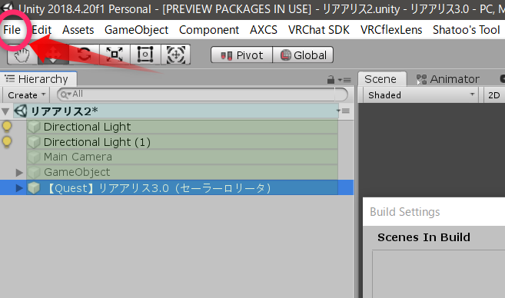The image size is (505, 298).
Task: Toggle Pivot/Center handle position
Action: click(242, 55)
